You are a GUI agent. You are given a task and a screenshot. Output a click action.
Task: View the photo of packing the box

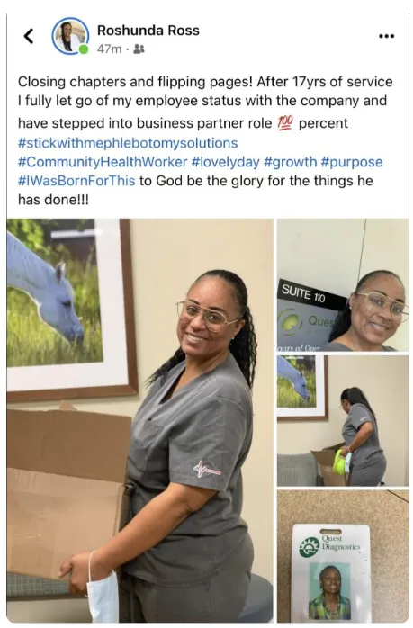[343, 421]
